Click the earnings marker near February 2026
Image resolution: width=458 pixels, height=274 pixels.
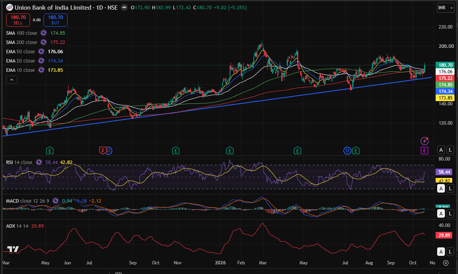[x=230, y=151]
